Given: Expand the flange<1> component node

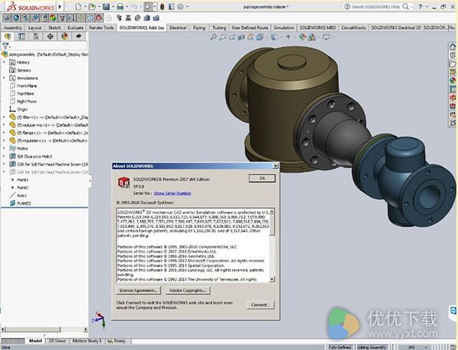Looking at the screenshot, I should click(4, 133).
